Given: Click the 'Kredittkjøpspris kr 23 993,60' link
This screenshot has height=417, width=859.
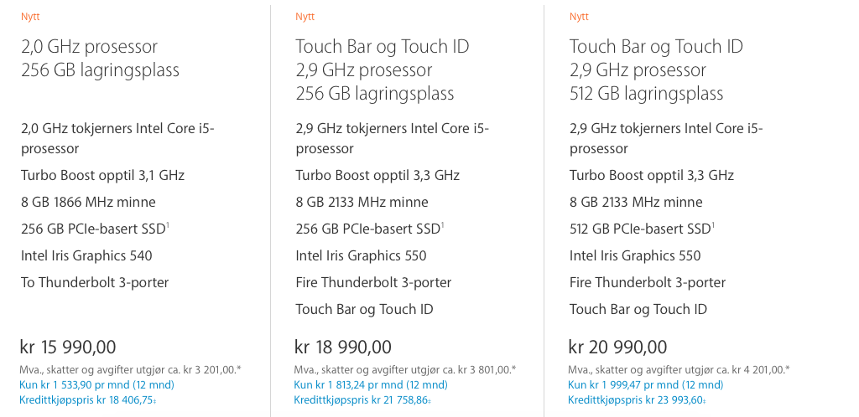Looking at the screenshot, I should 637,400.
